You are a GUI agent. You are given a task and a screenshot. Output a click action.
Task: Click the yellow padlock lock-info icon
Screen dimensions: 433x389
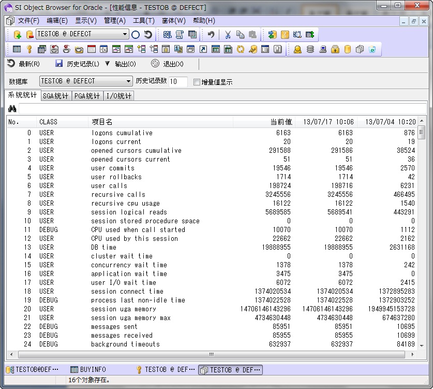click(335, 50)
